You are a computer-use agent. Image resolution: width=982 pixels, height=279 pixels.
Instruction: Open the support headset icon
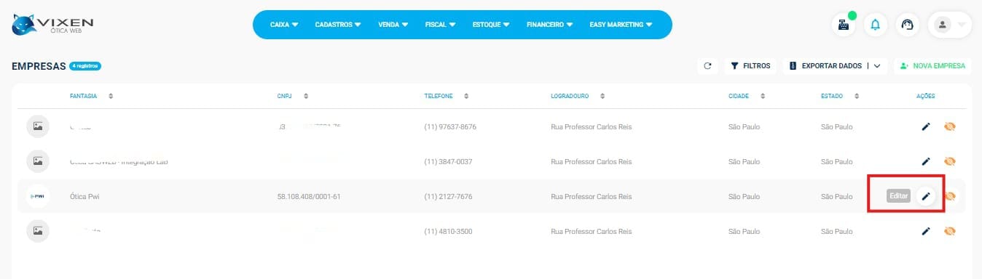(907, 25)
